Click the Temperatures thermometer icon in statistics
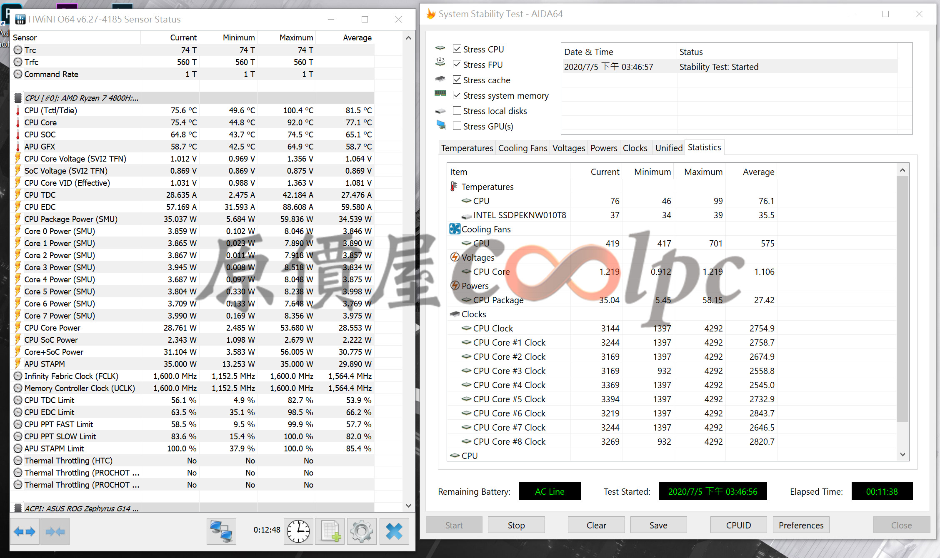This screenshot has height=558, width=940. (454, 186)
